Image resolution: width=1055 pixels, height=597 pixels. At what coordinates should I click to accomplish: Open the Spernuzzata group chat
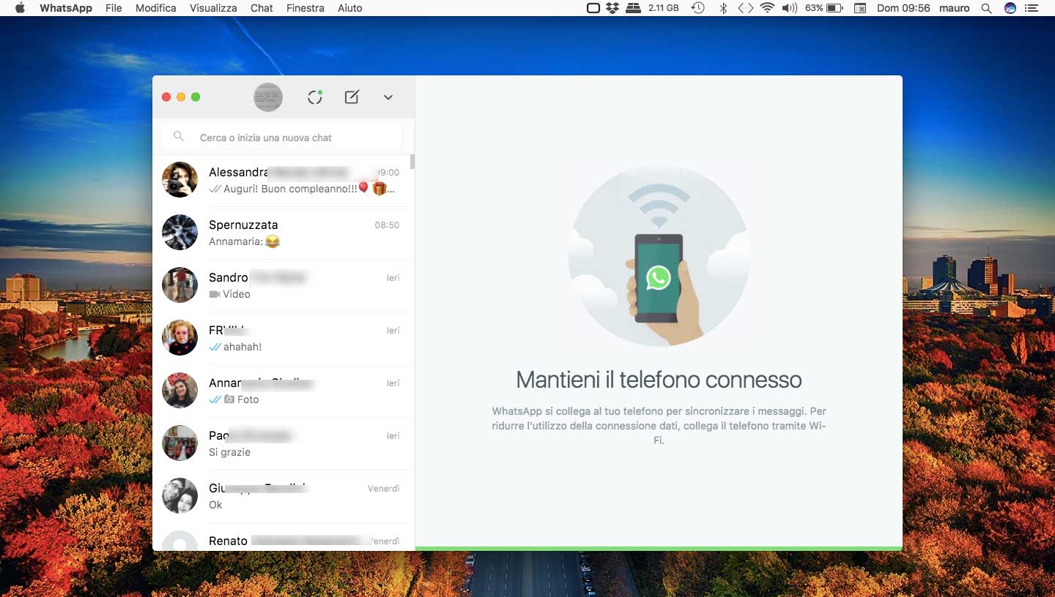tap(283, 233)
